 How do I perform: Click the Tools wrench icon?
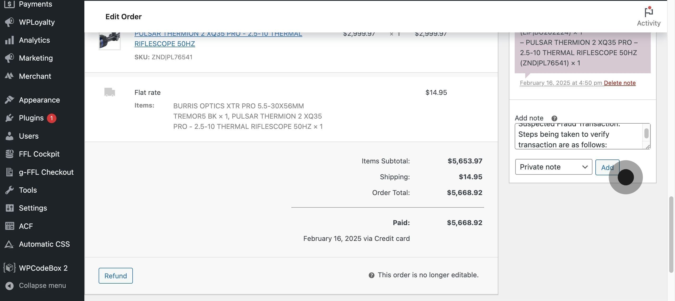click(9, 190)
